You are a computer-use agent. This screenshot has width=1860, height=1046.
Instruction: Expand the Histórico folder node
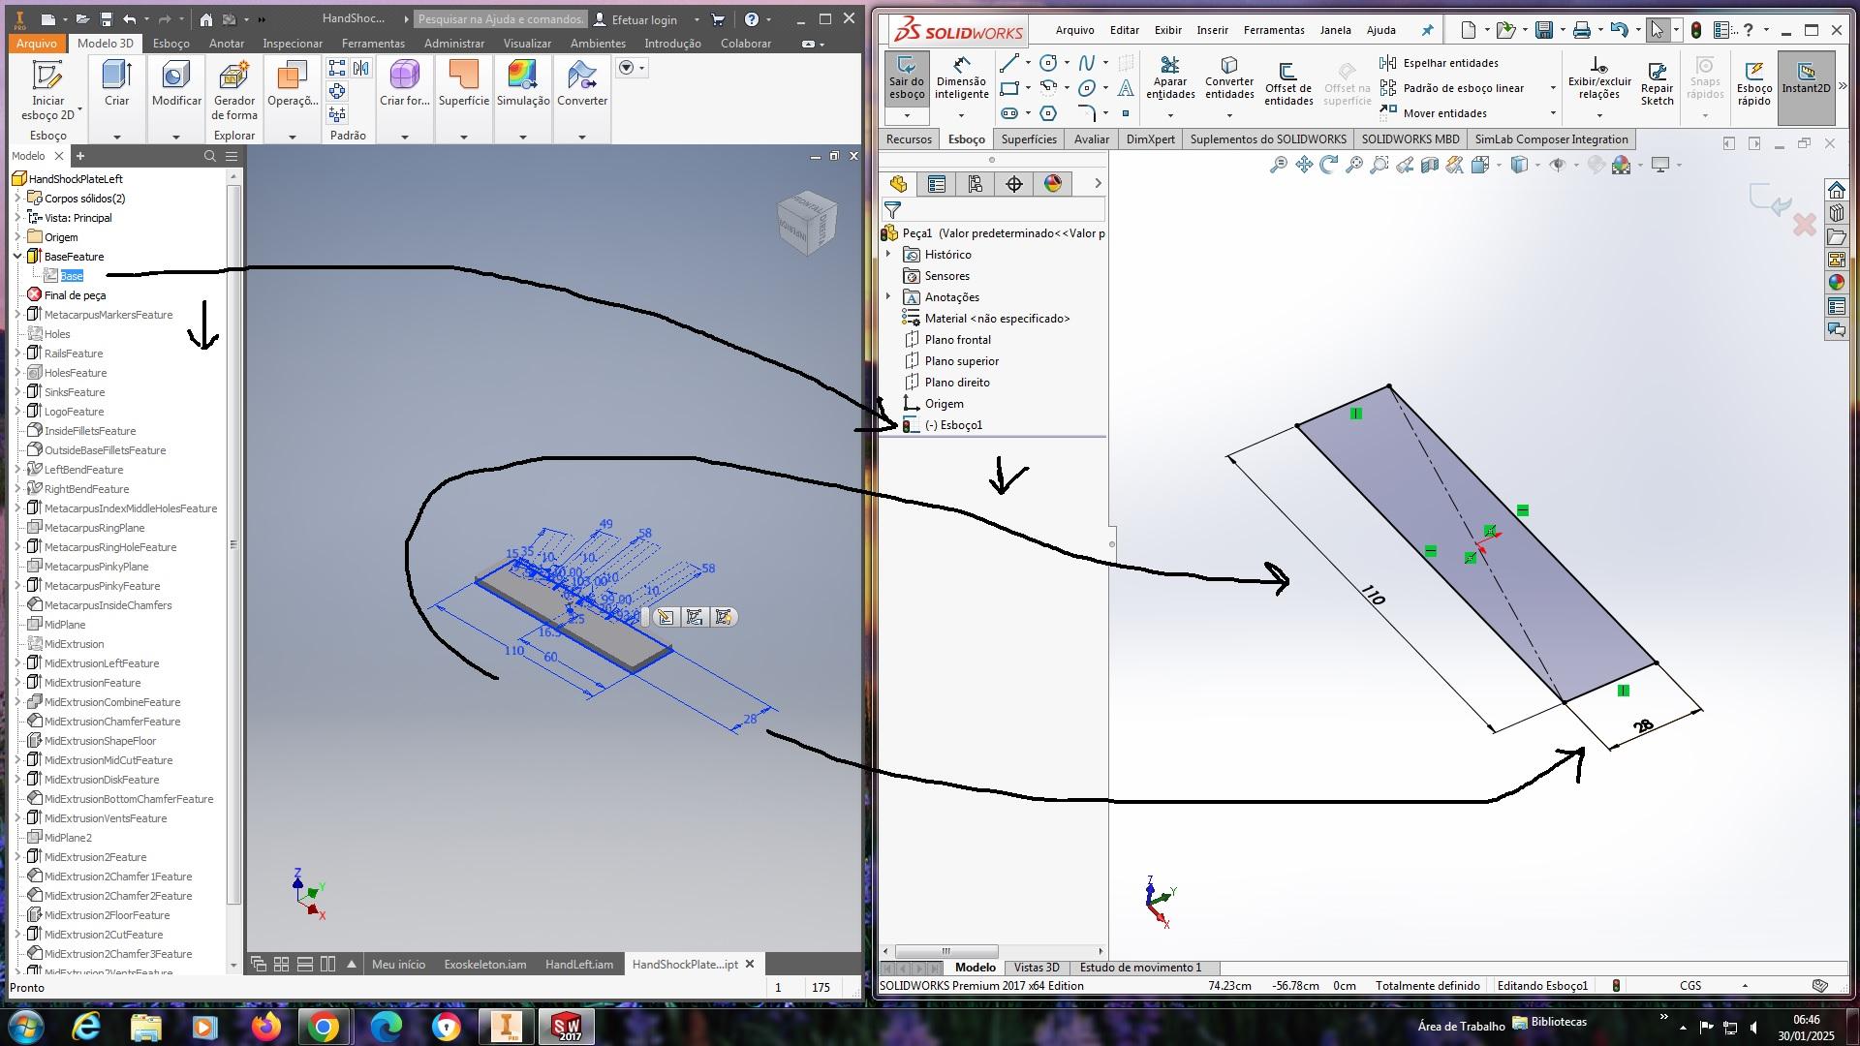[x=888, y=255]
